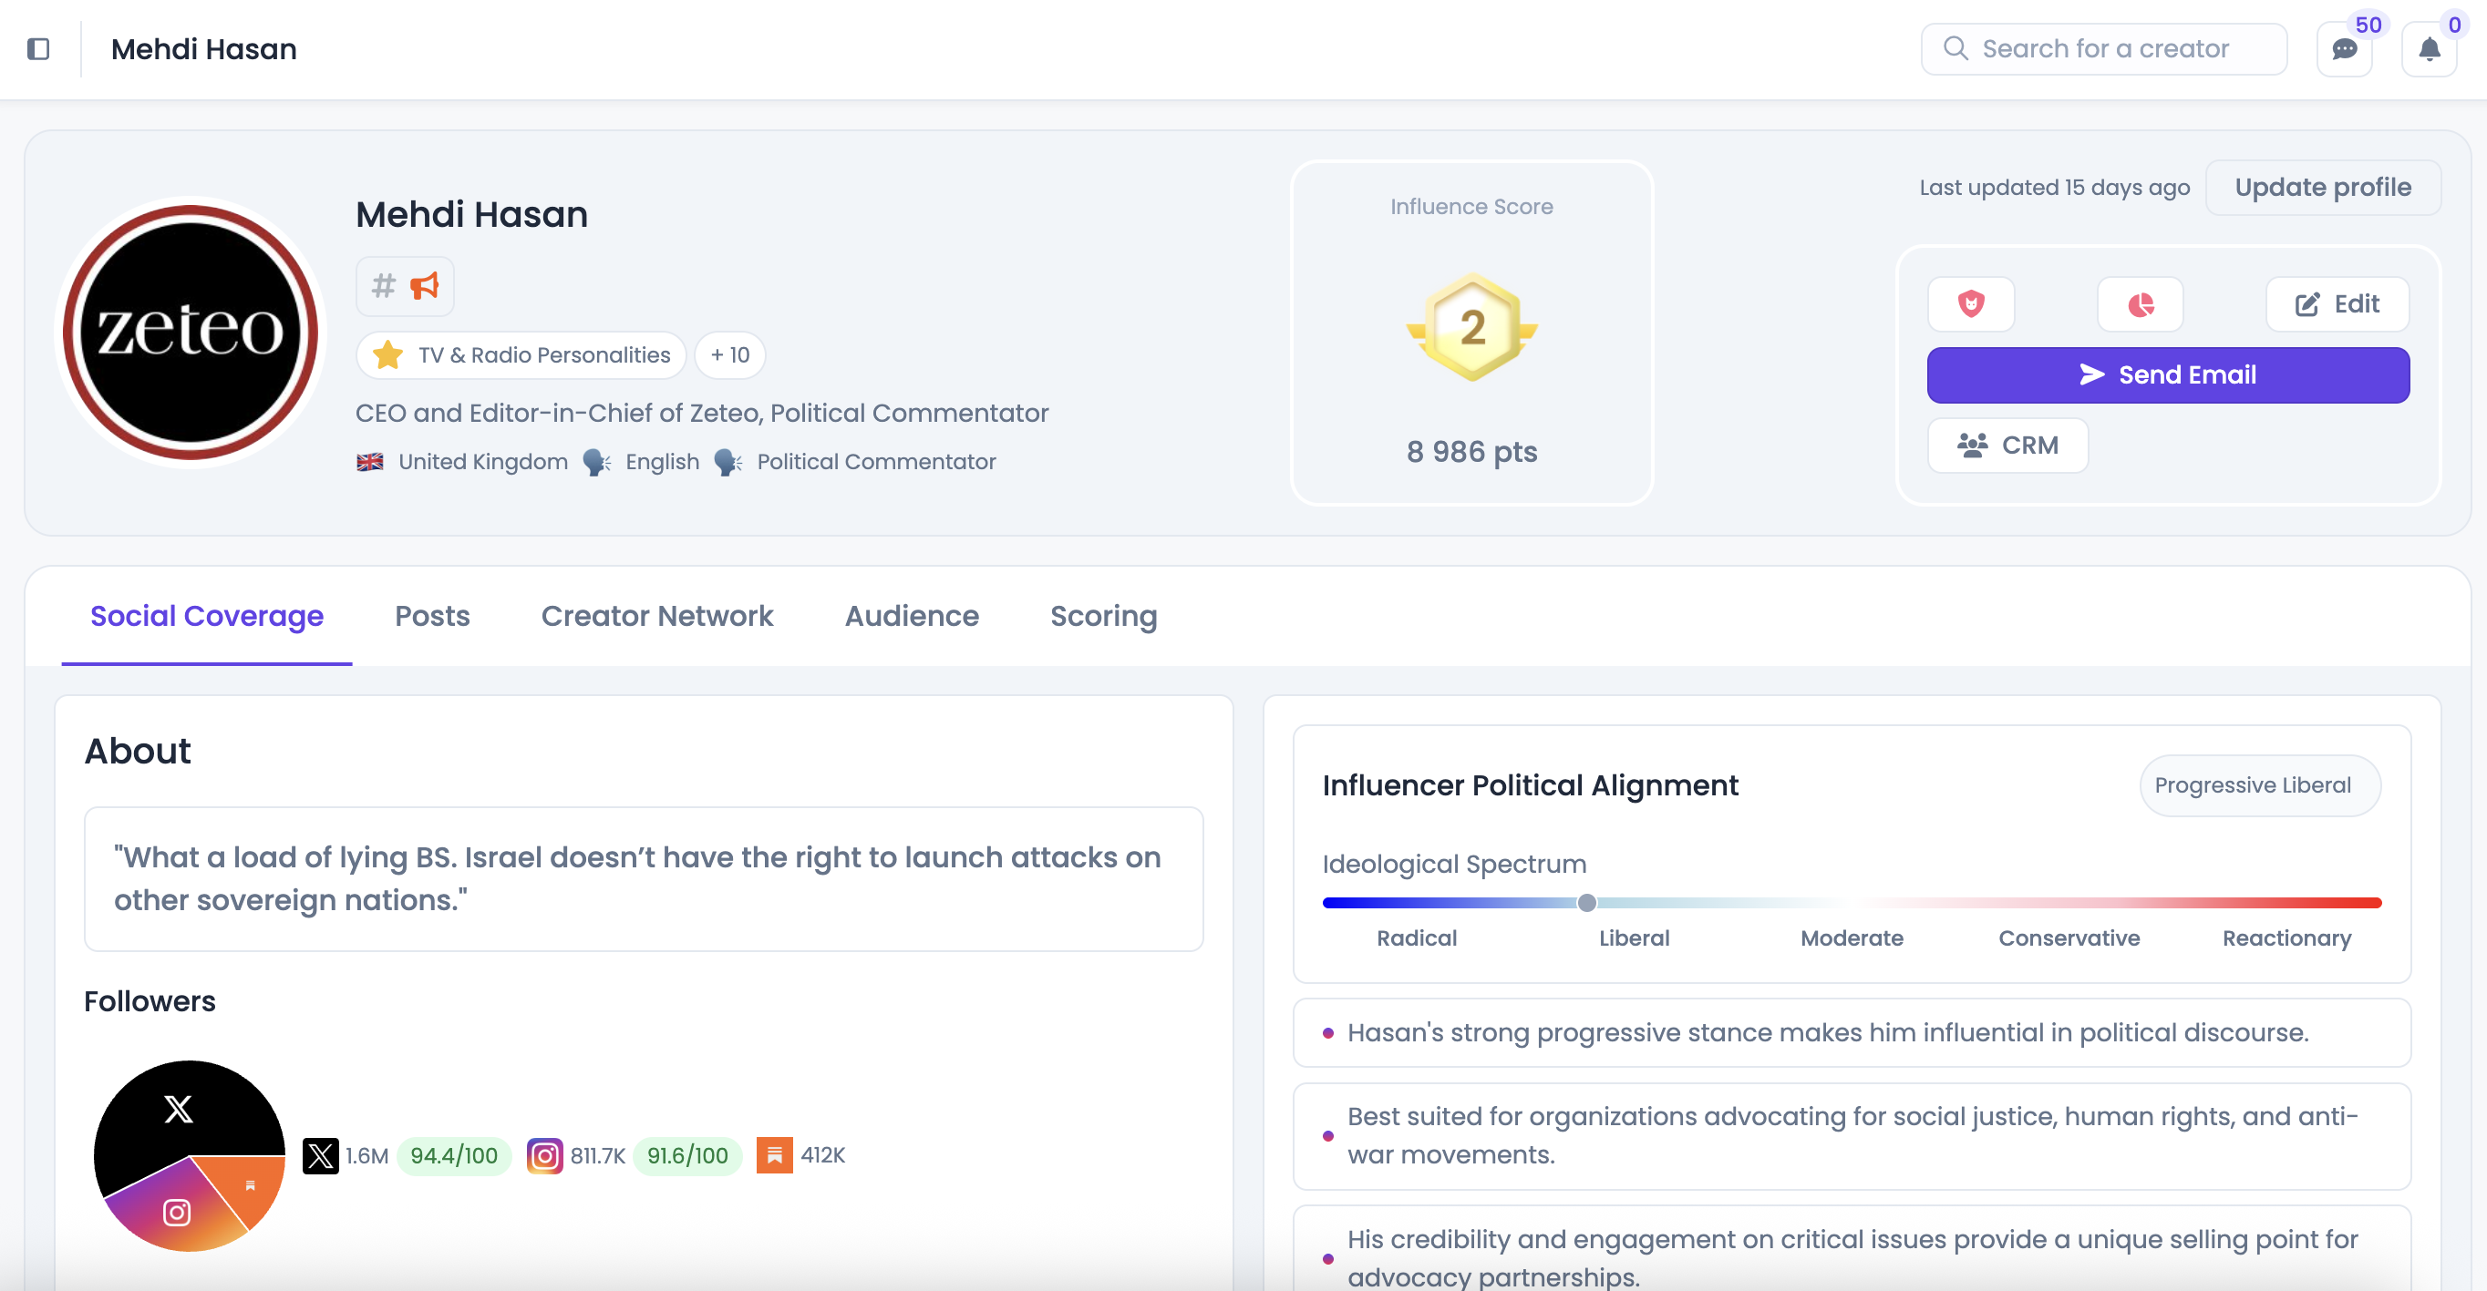Click the 811.7K follower count
Viewport: 2487px width, 1291px height.
click(598, 1155)
